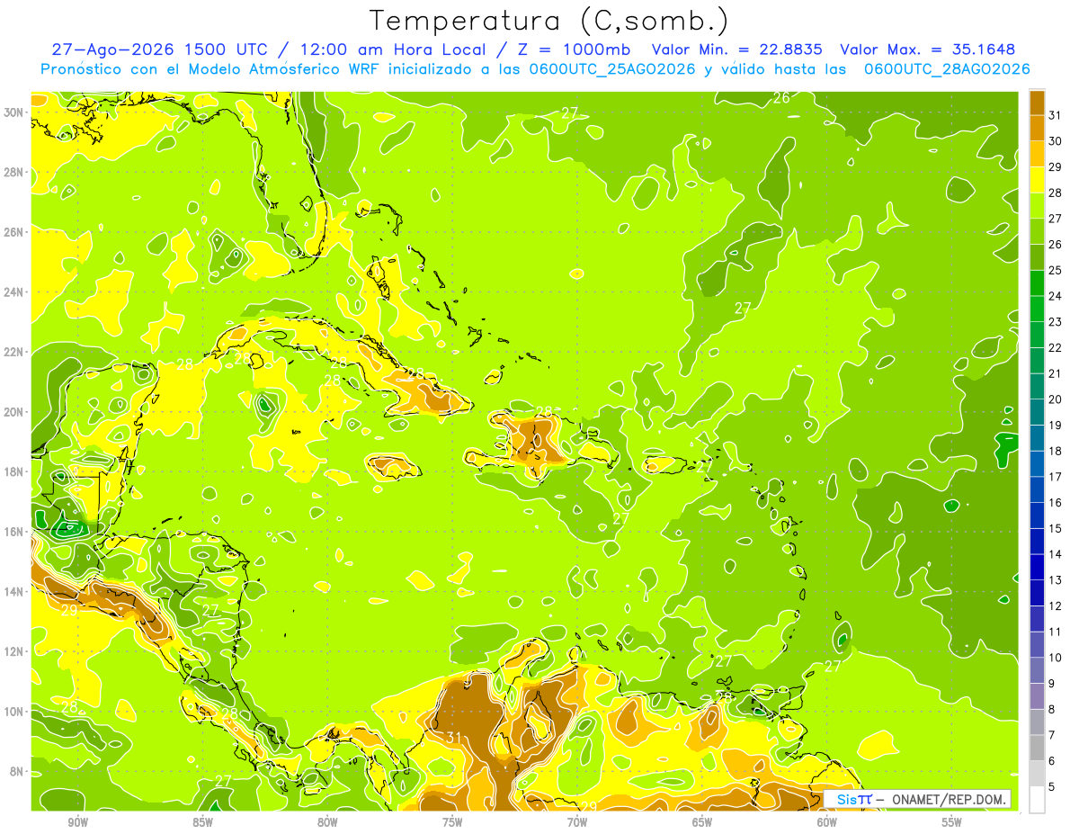Screen dimensions: 1079x834
Task: Select the '0600UTC_28AGO2026' valid-until time
Action: pyautogui.click(x=946, y=69)
